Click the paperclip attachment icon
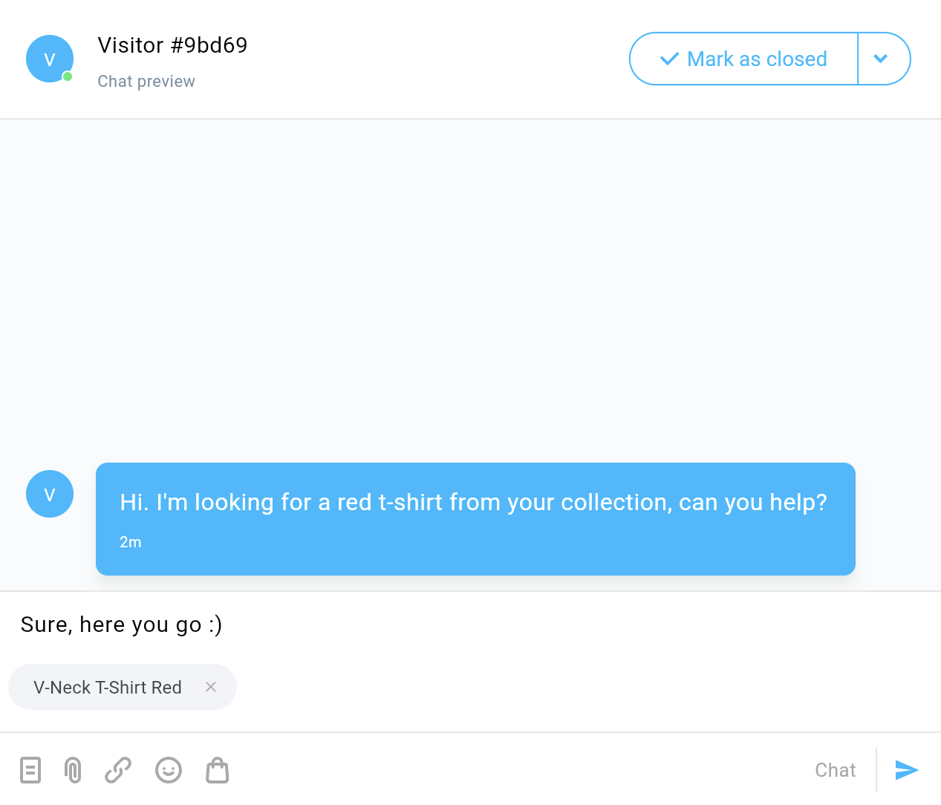 point(73,770)
